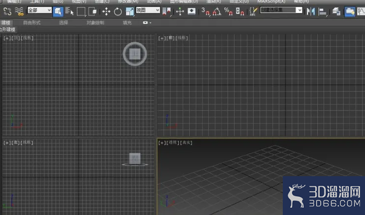Switch to the 填充 ribbon tab
This screenshot has width=365, height=215.
(x=127, y=22)
